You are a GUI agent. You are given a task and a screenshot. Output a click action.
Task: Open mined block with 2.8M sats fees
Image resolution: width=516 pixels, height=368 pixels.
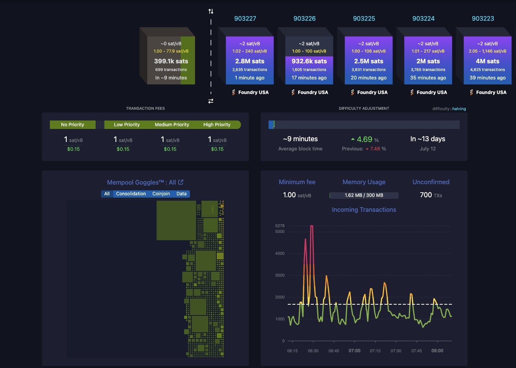coord(250,60)
